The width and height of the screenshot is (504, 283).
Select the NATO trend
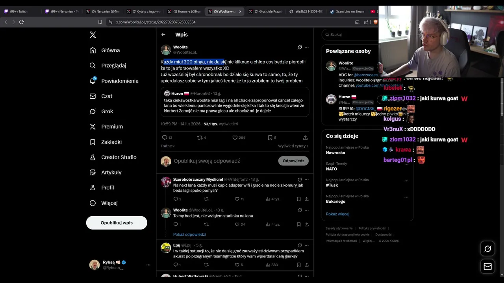[x=332, y=169]
